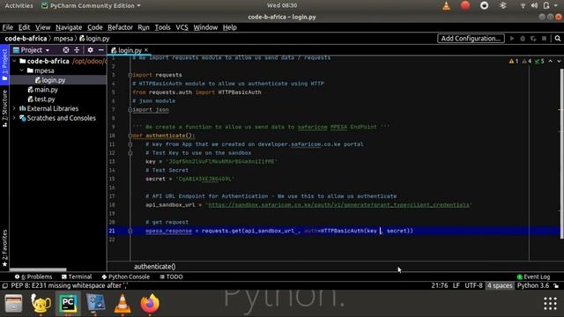Close the login.py editor tab
Image resolution: width=564 pixels, height=317 pixels.
pyautogui.click(x=146, y=50)
